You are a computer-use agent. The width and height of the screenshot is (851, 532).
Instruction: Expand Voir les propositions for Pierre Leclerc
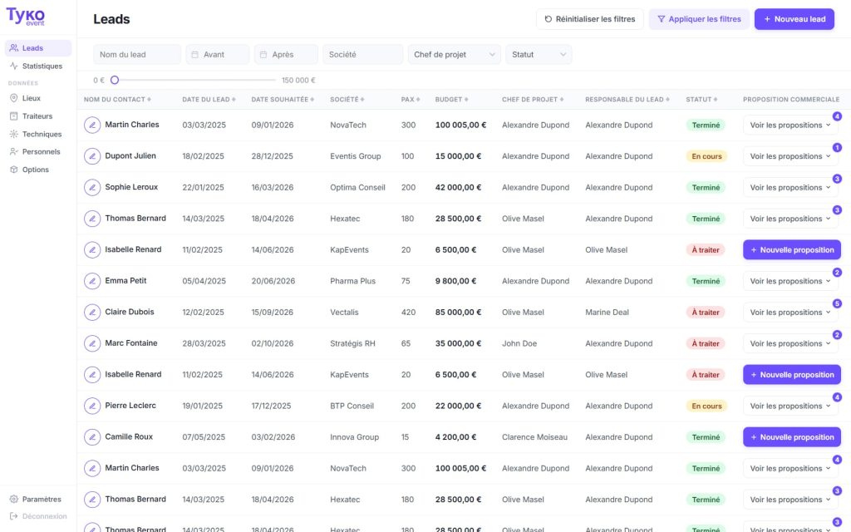click(790, 406)
